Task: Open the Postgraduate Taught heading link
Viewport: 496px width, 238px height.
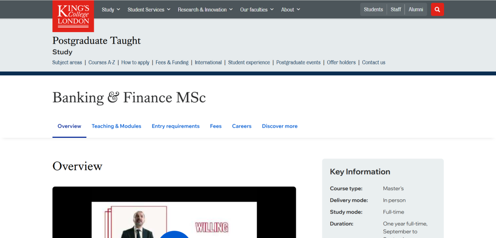Action: (x=96, y=40)
